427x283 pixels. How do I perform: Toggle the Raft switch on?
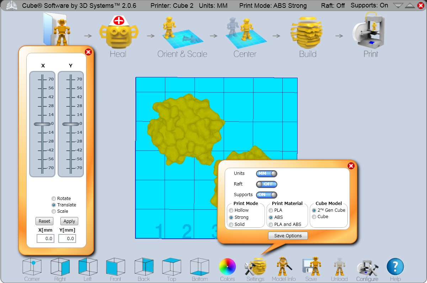266,184
